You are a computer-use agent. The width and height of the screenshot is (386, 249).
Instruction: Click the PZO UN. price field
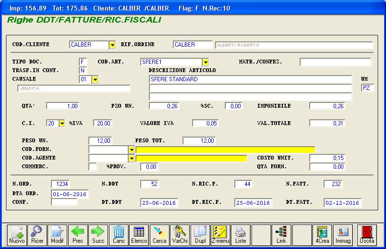tap(164, 106)
